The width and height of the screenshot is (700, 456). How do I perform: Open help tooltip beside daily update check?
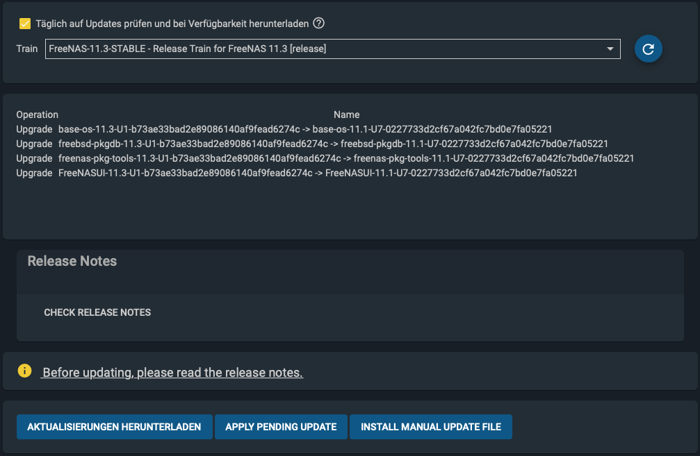[x=318, y=23]
